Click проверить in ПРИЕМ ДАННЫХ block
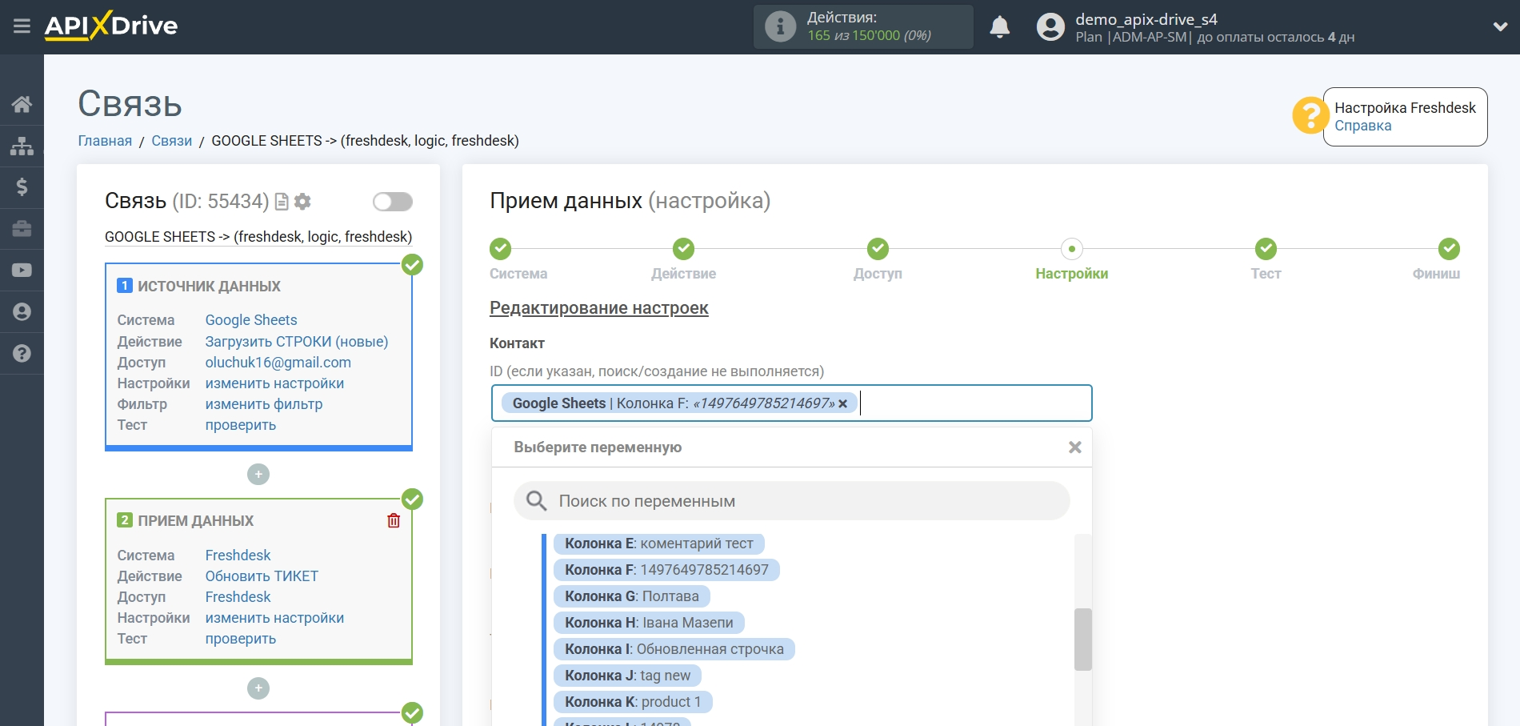The image size is (1520, 726). [241, 639]
